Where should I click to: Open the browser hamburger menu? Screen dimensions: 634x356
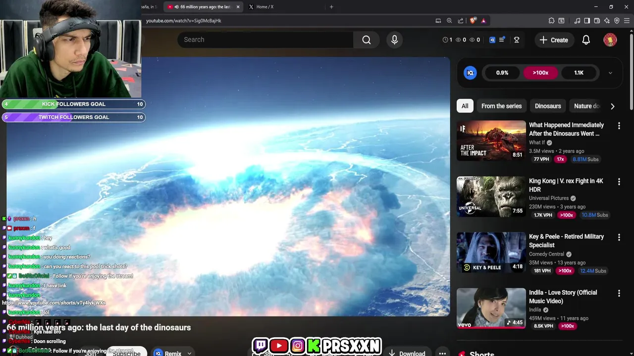pyautogui.click(x=627, y=21)
